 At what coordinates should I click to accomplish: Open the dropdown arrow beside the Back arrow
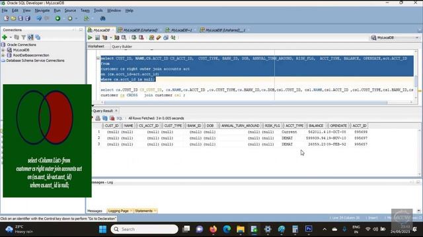coord(64,18)
